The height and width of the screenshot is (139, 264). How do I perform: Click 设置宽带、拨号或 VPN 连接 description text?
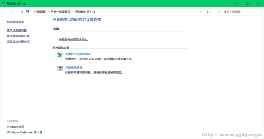point(99,59)
